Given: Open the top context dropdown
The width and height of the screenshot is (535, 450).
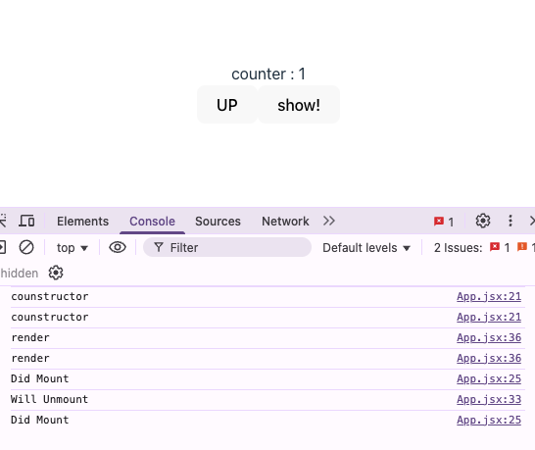Looking at the screenshot, I should tap(73, 248).
